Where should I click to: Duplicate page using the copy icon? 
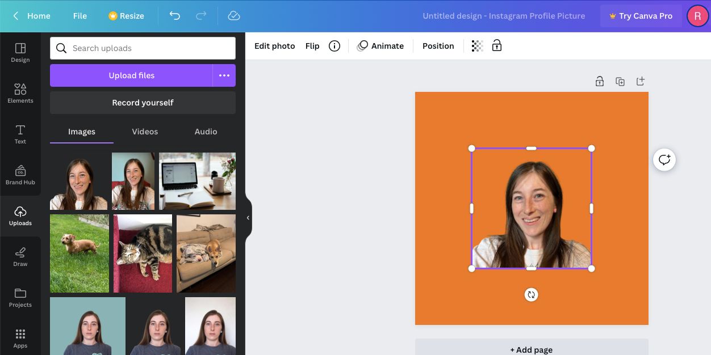point(620,82)
